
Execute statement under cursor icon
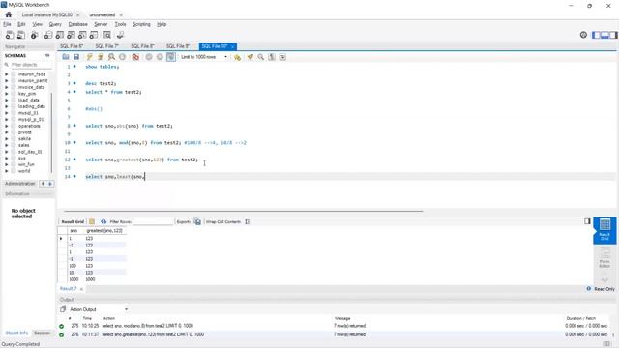[101, 57]
